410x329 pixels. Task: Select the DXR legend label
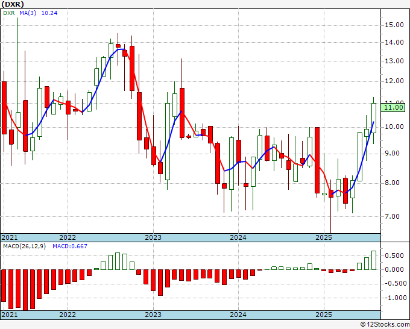click(x=9, y=13)
